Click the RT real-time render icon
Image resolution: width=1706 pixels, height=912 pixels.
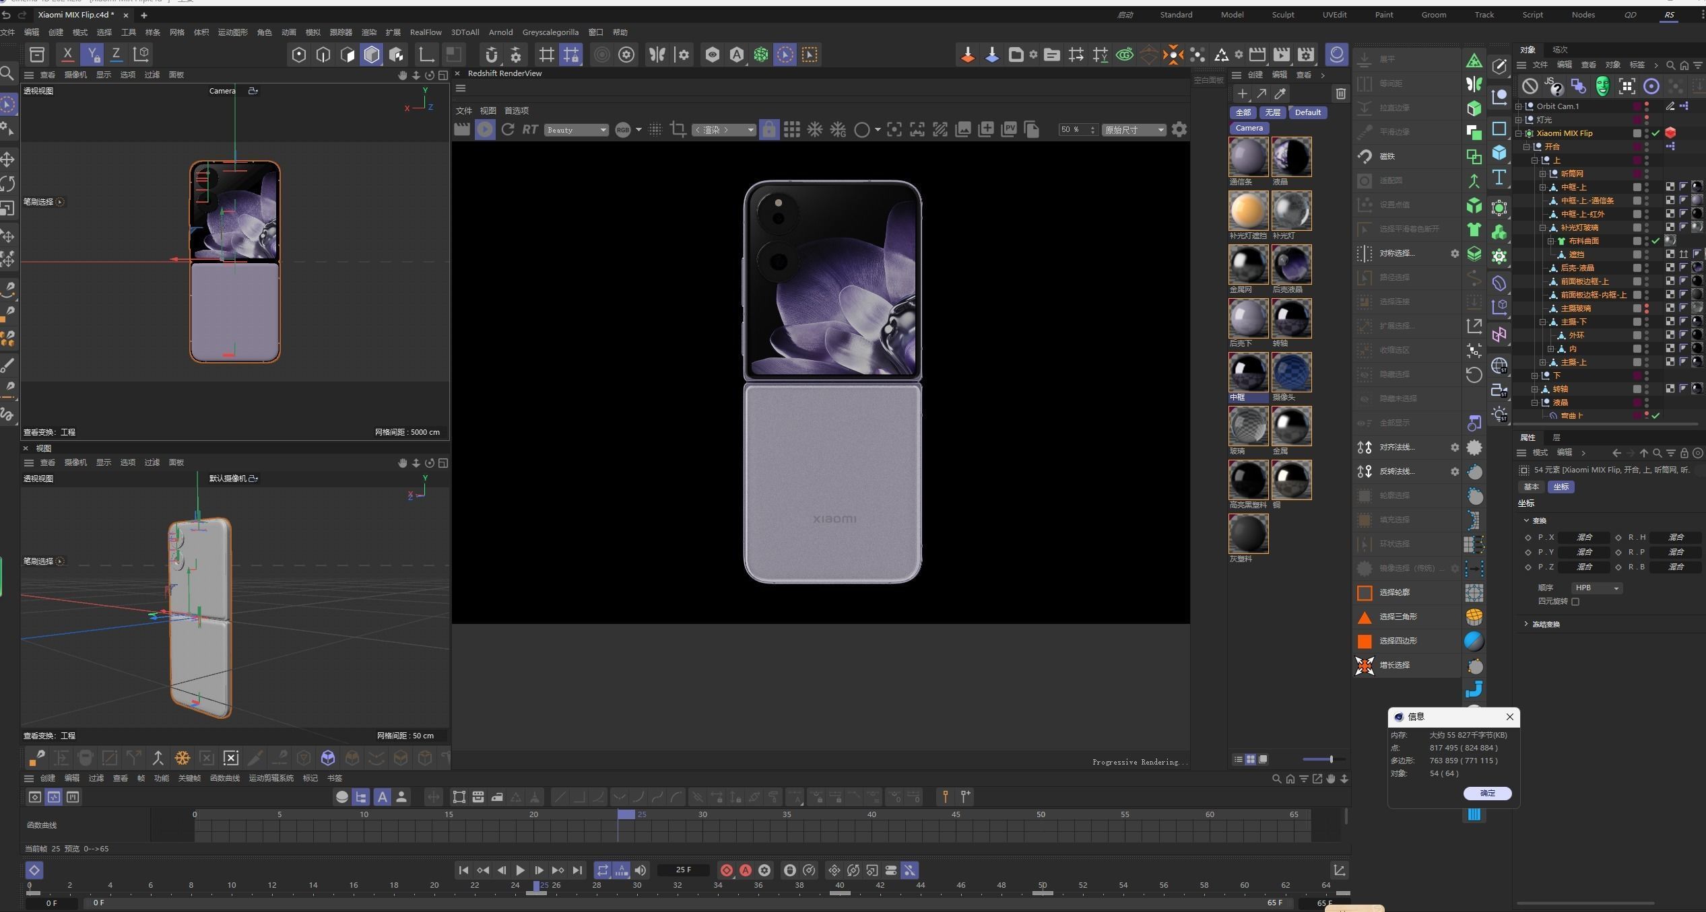(530, 129)
